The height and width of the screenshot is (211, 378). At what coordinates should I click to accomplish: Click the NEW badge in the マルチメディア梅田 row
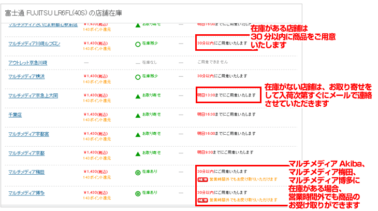(203, 179)
